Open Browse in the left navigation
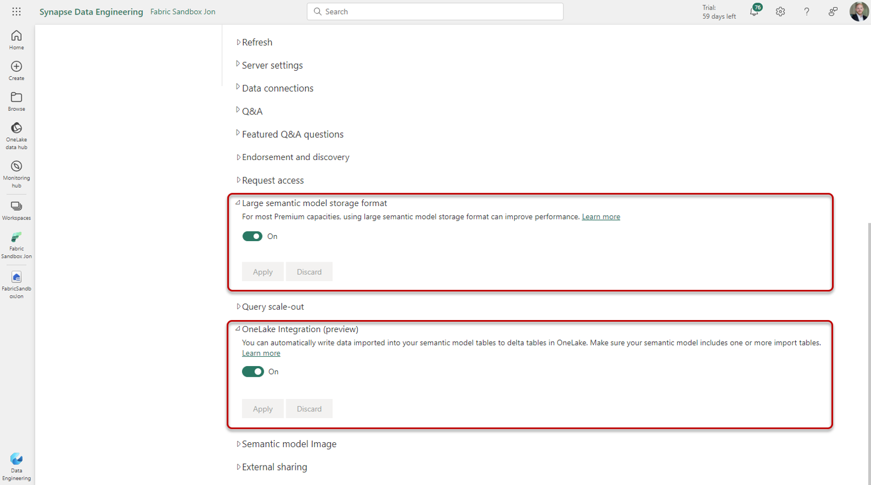871x485 pixels. (16, 102)
